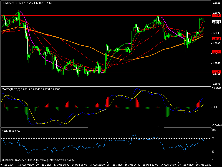Viewport: 222px width, 167px height.
Task: Click the 1.2835 price scale value
Action: [x=216, y=33]
